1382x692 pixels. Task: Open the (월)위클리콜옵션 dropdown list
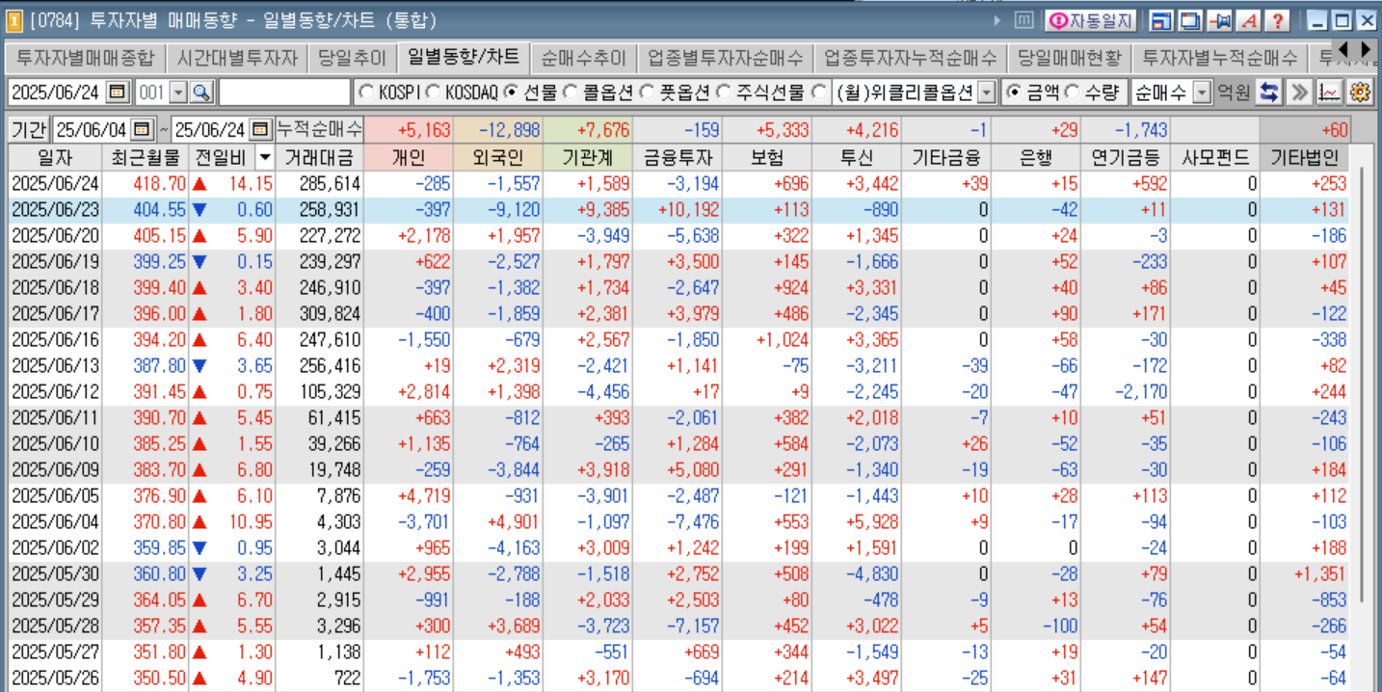click(x=986, y=93)
